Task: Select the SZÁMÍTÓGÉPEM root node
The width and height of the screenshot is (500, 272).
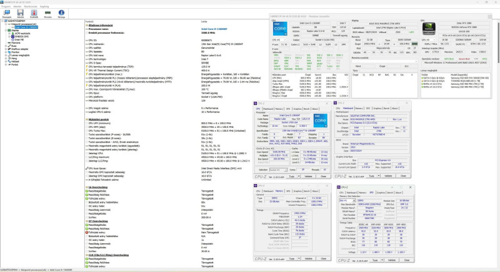Action: pyautogui.click(x=16, y=21)
